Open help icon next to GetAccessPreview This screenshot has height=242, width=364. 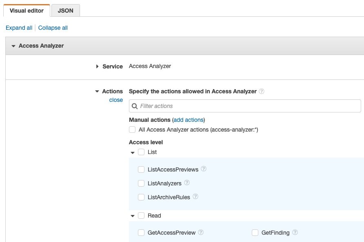click(201, 232)
